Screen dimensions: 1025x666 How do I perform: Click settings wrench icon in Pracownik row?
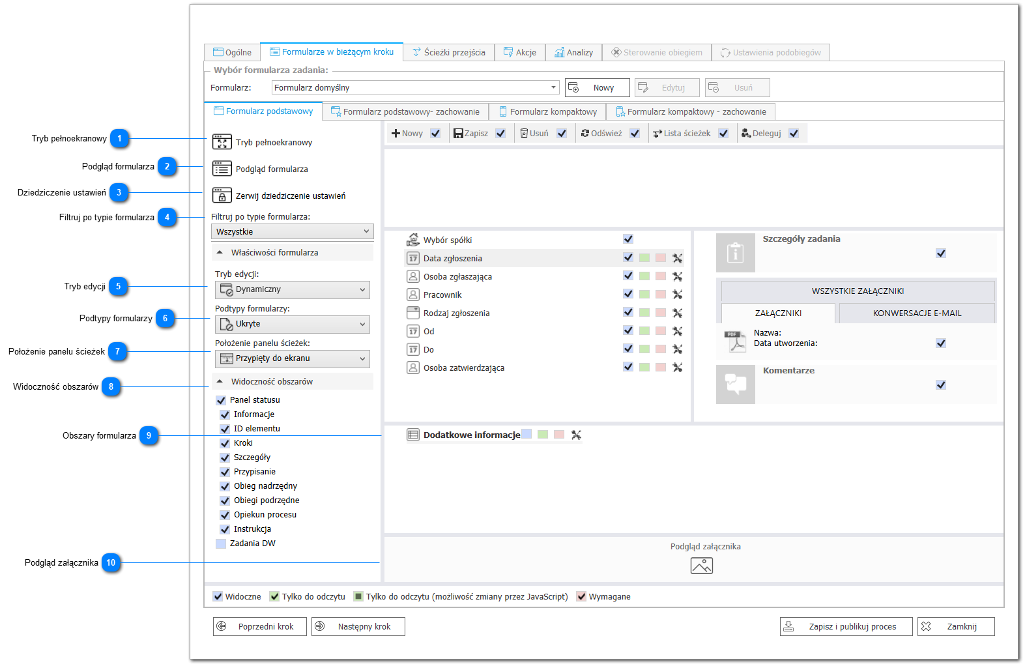pos(678,295)
